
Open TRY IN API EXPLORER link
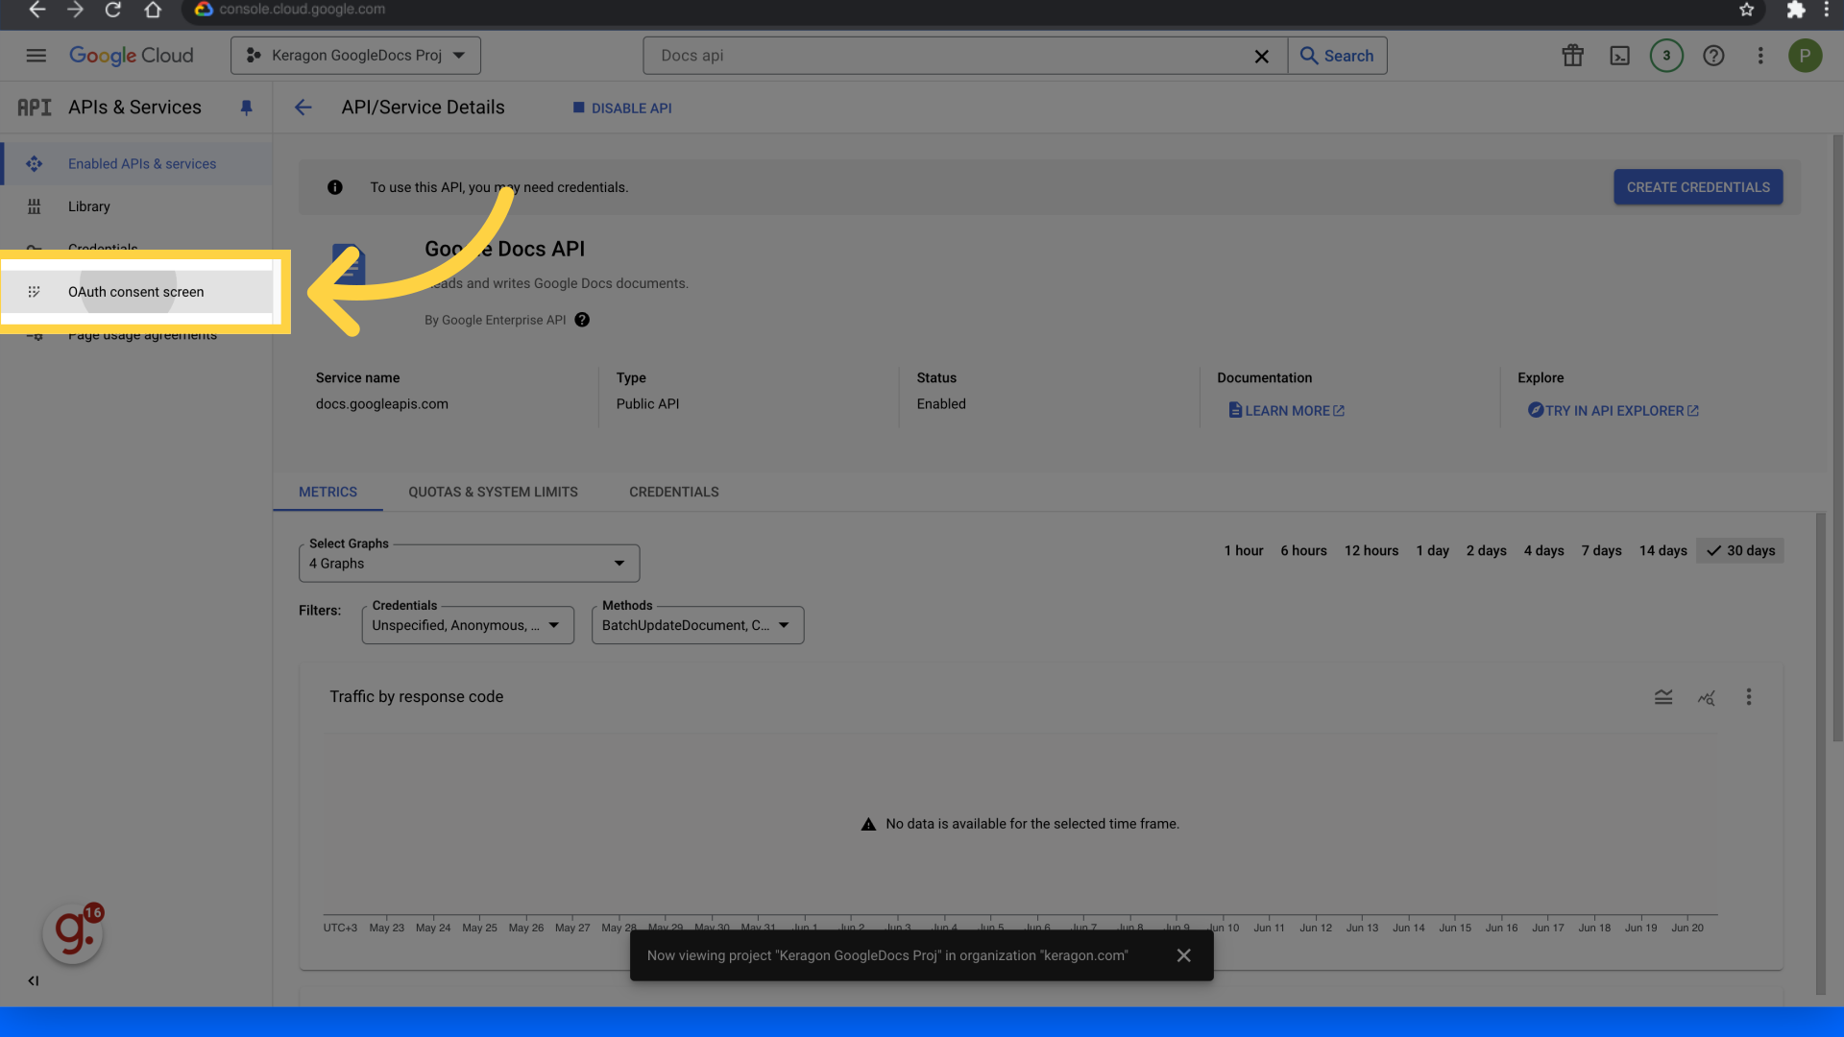1613,411
